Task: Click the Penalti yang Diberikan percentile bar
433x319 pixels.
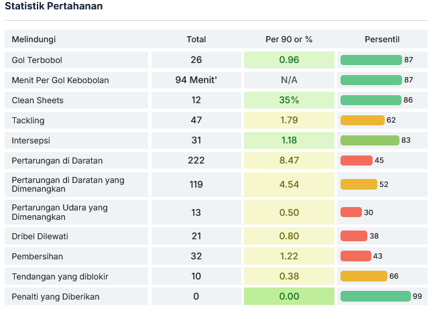Action: (375, 296)
